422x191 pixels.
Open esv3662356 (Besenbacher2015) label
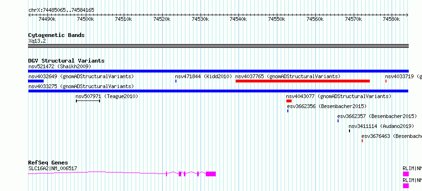327,106
